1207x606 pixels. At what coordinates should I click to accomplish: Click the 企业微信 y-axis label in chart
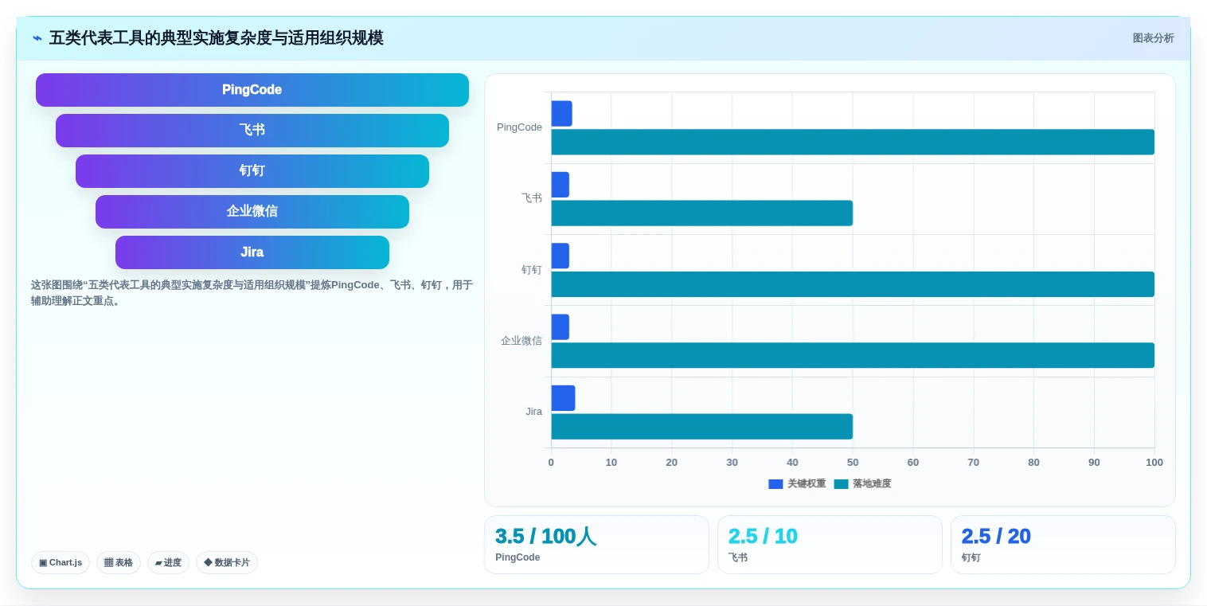521,341
